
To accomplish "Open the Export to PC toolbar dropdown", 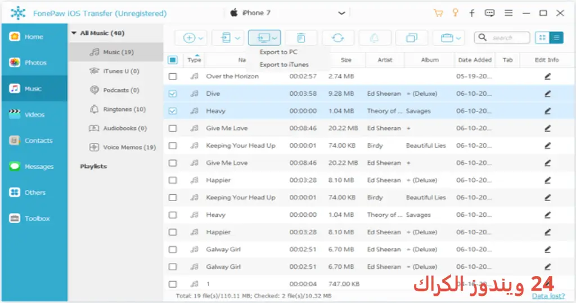I will click(264, 38).
